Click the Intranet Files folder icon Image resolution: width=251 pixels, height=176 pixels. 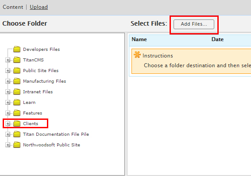coord(17,92)
